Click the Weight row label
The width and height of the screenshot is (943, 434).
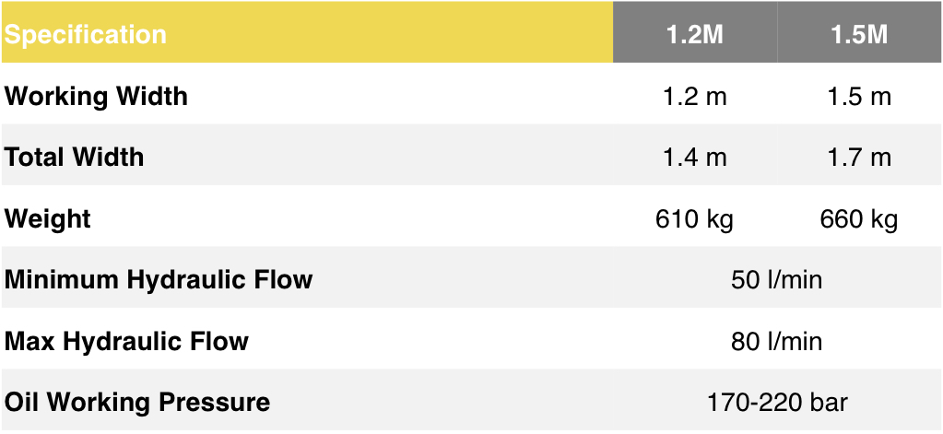48,219
